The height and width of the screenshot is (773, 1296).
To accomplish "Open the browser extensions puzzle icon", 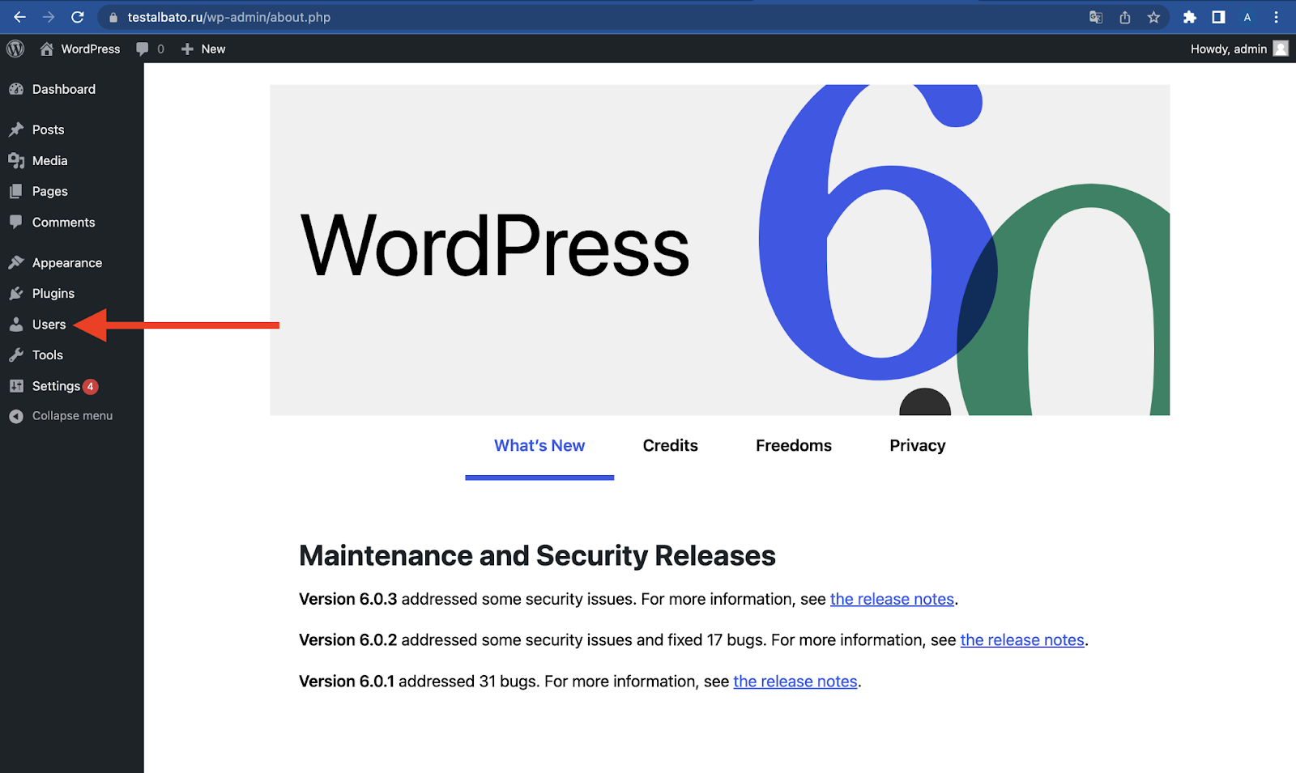I will click(1189, 17).
